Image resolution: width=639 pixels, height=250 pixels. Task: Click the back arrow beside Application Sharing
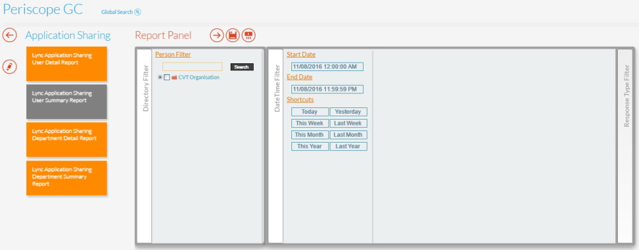pyautogui.click(x=10, y=35)
